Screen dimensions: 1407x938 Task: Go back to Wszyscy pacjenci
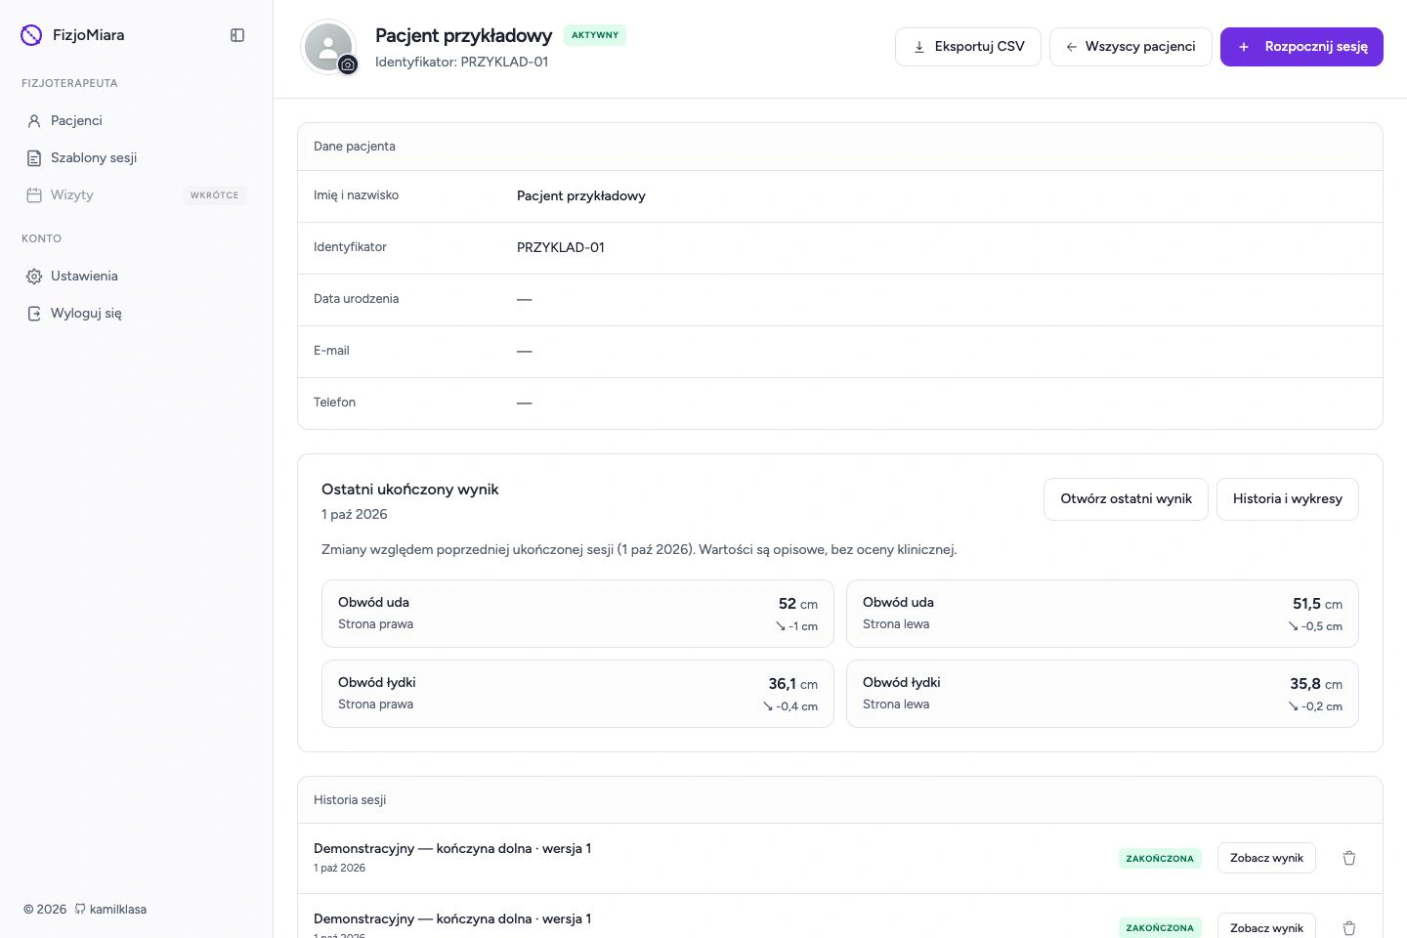pyautogui.click(x=1130, y=47)
